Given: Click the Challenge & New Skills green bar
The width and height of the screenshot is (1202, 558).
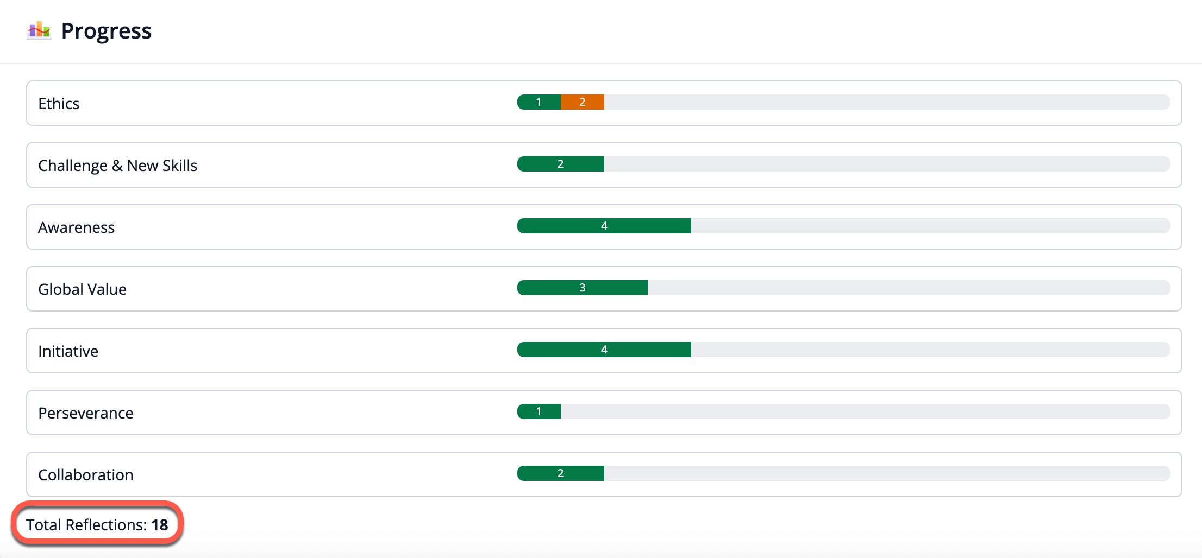Looking at the screenshot, I should coord(560,164).
